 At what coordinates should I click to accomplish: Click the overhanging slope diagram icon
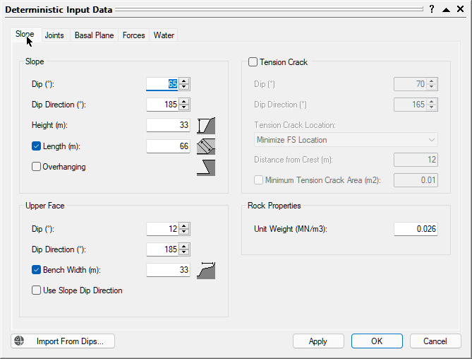206,167
